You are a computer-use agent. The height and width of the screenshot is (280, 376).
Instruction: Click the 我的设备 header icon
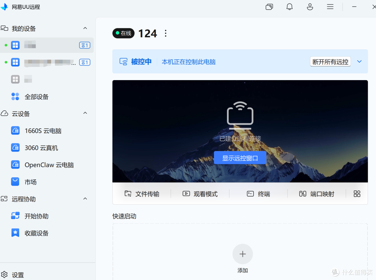pyautogui.click(x=4, y=28)
